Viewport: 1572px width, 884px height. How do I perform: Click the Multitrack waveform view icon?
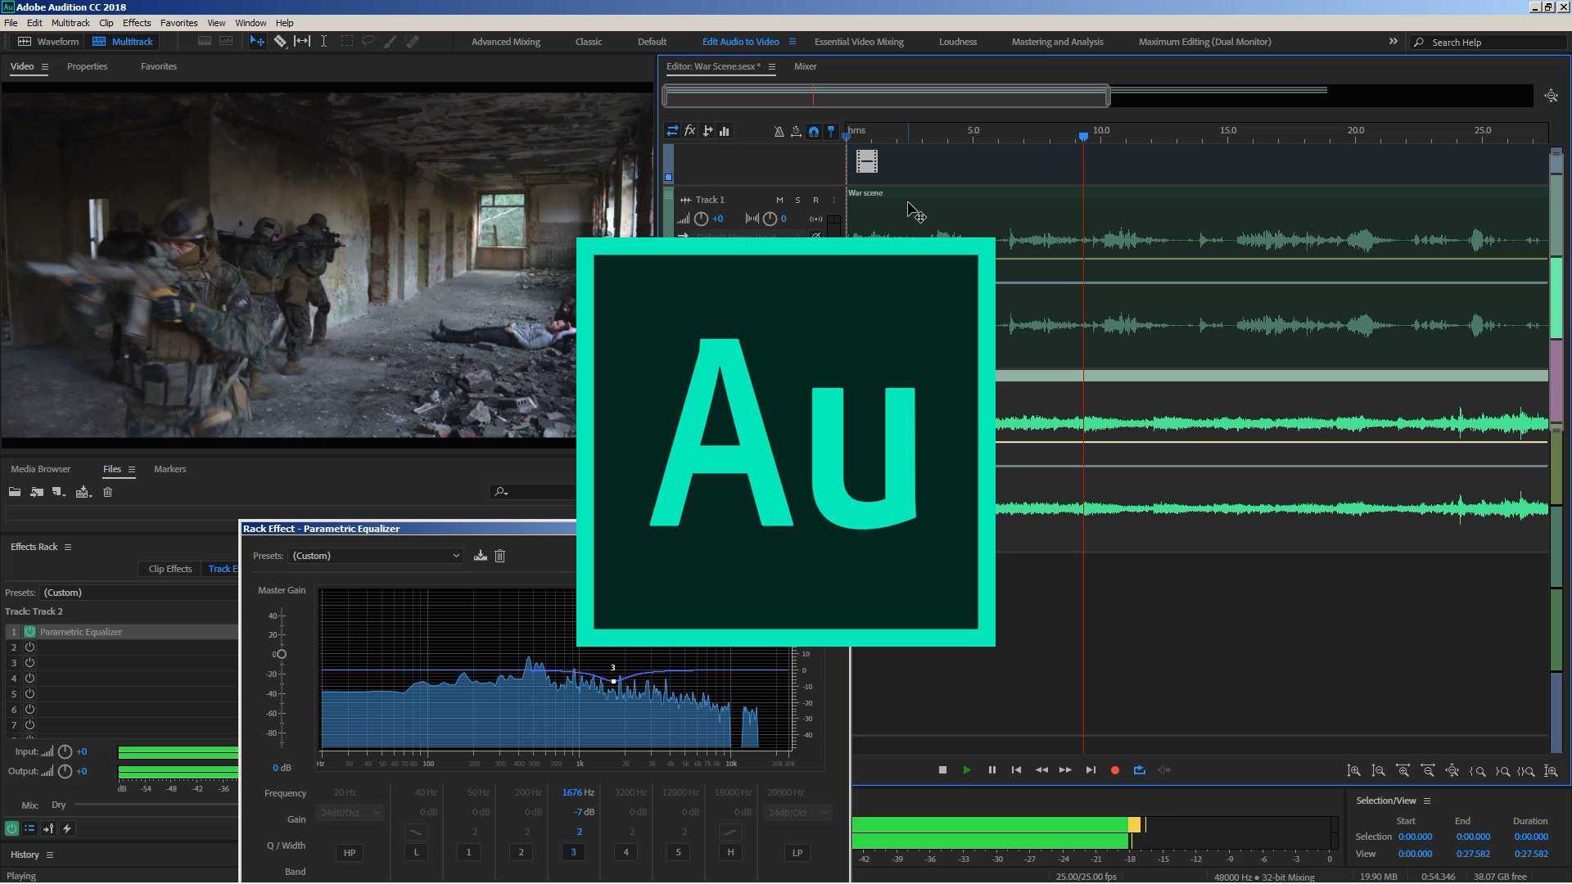pos(99,41)
